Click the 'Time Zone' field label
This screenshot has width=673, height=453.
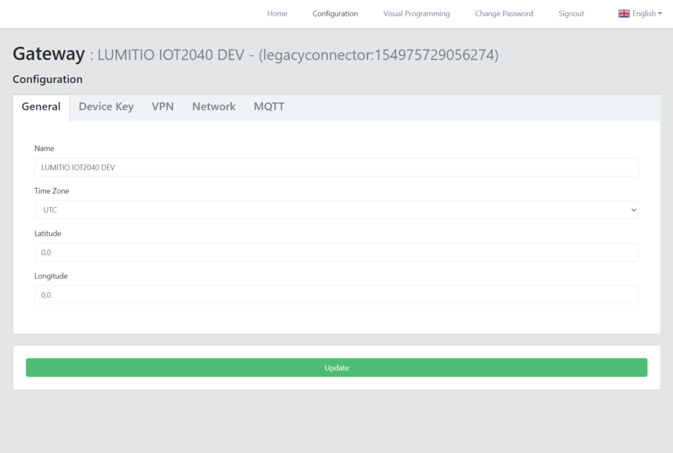tap(51, 191)
